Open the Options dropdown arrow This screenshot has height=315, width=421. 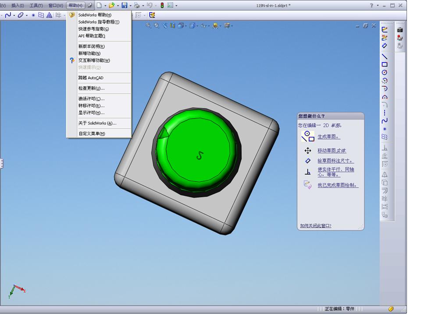click(x=176, y=5)
